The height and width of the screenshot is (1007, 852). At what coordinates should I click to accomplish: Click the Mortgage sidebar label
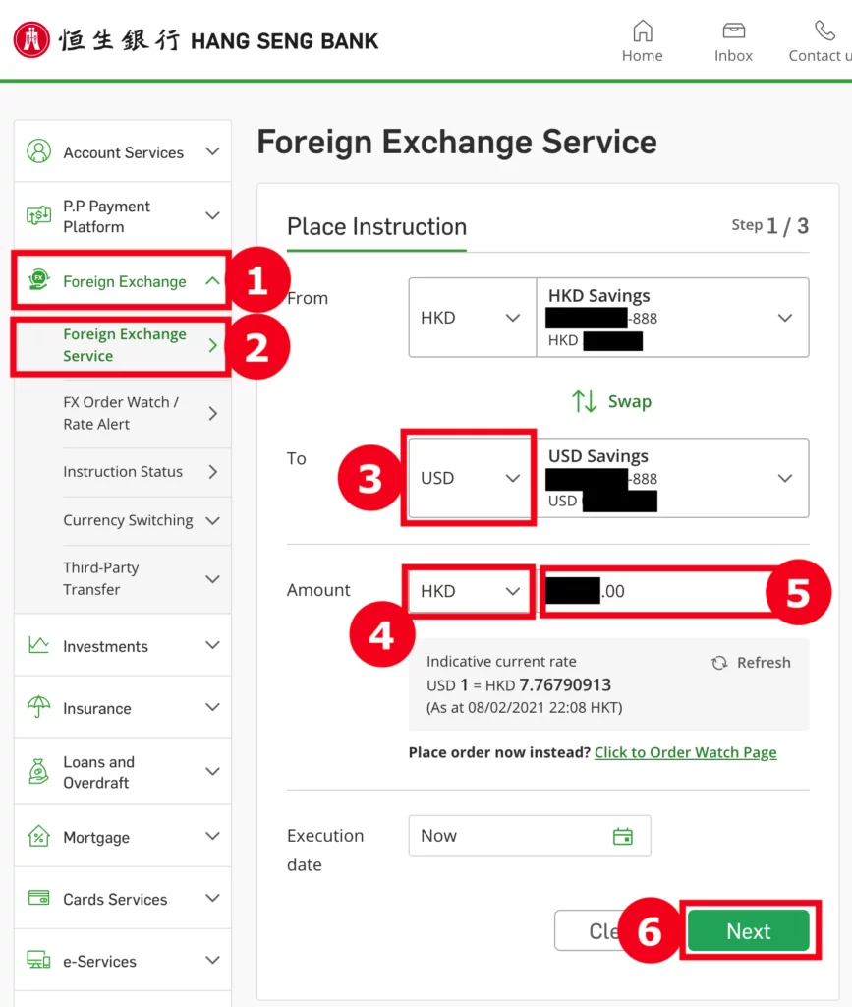[x=96, y=838]
